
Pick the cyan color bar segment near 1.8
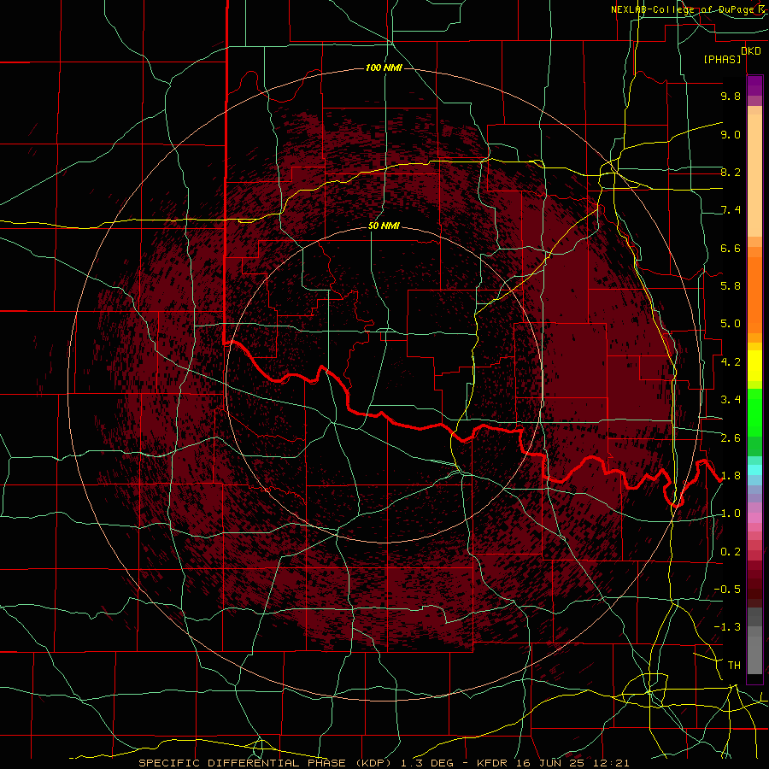[754, 470]
